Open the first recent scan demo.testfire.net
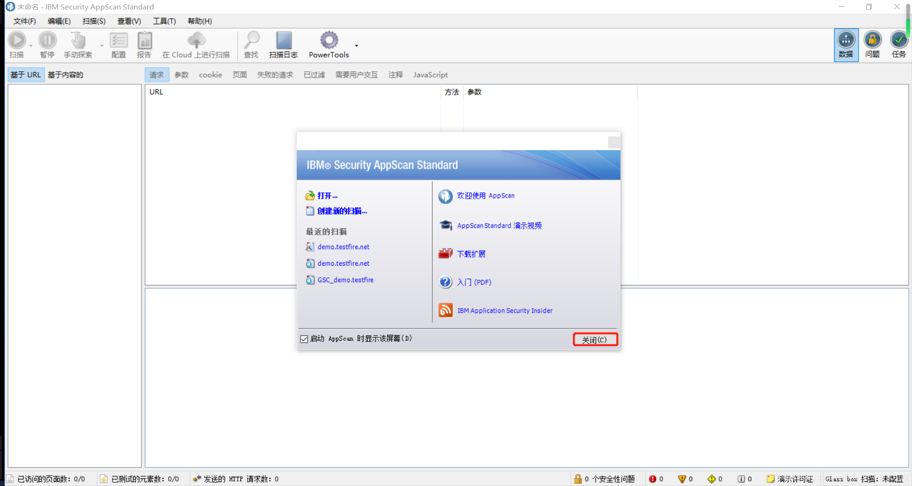912x486 pixels. tap(344, 247)
